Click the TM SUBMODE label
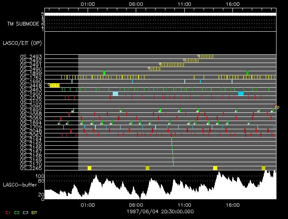The width and height of the screenshot is (288, 219). [23, 24]
